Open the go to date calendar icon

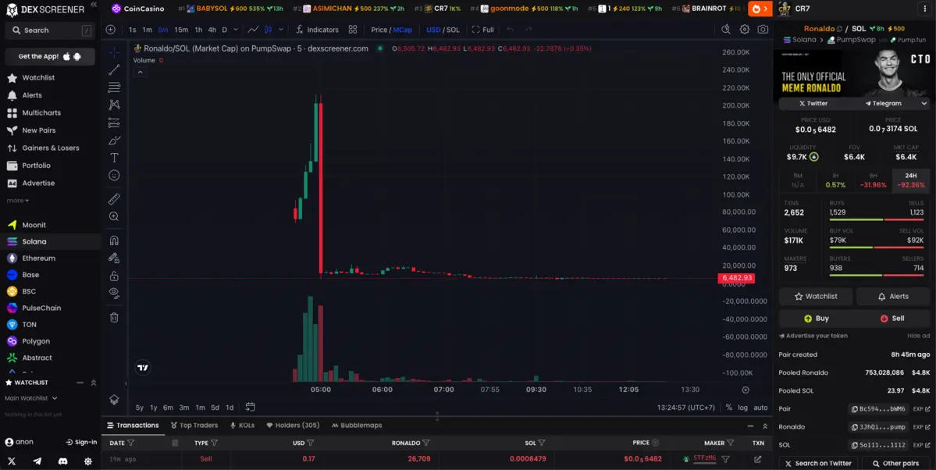pos(250,408)
